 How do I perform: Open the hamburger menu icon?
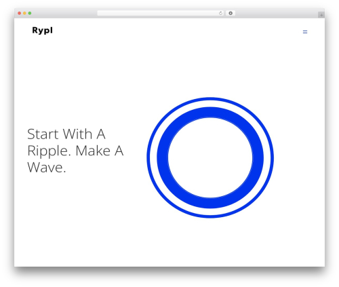pyautogui.click(x=305, y=32)
